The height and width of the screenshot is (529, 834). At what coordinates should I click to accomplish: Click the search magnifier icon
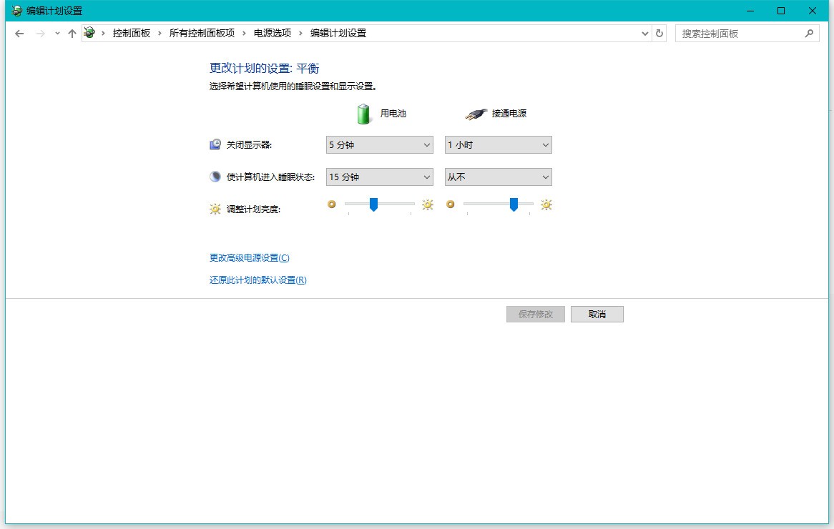[x=810, y=33]
